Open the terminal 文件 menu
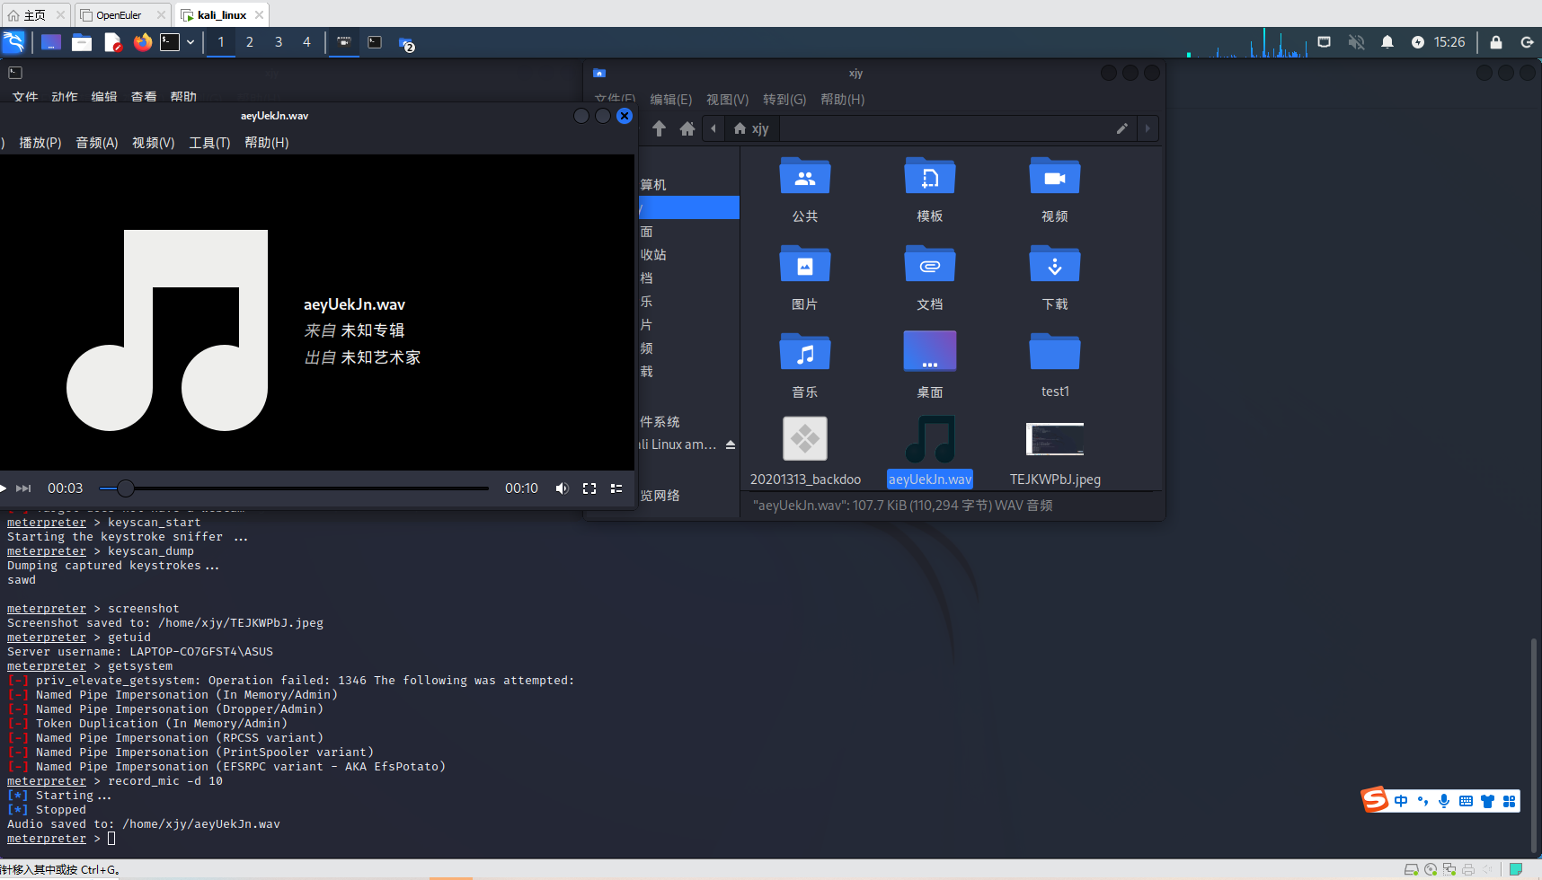The width and height of the screenshot is (1542, 880). [x=25, y=97]
